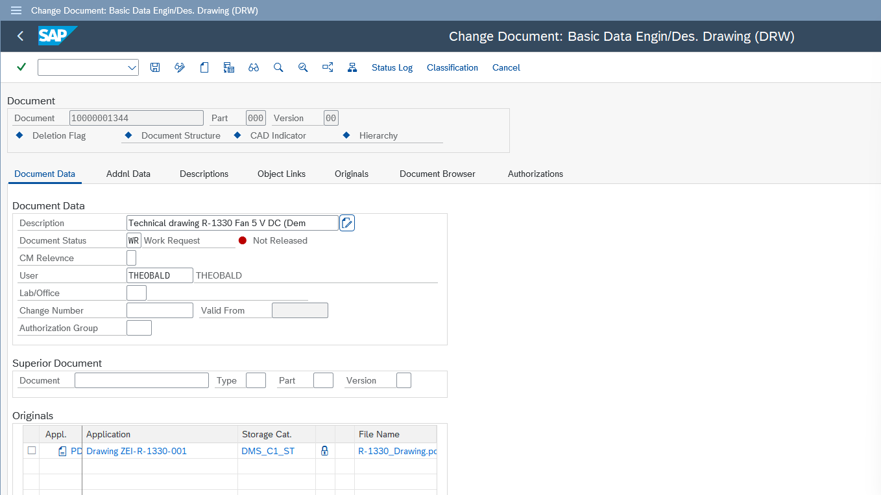Screen dimensions: 881x495
Task: Tick the CM Relevnce checkbox
Action: [x=131, y=258]
